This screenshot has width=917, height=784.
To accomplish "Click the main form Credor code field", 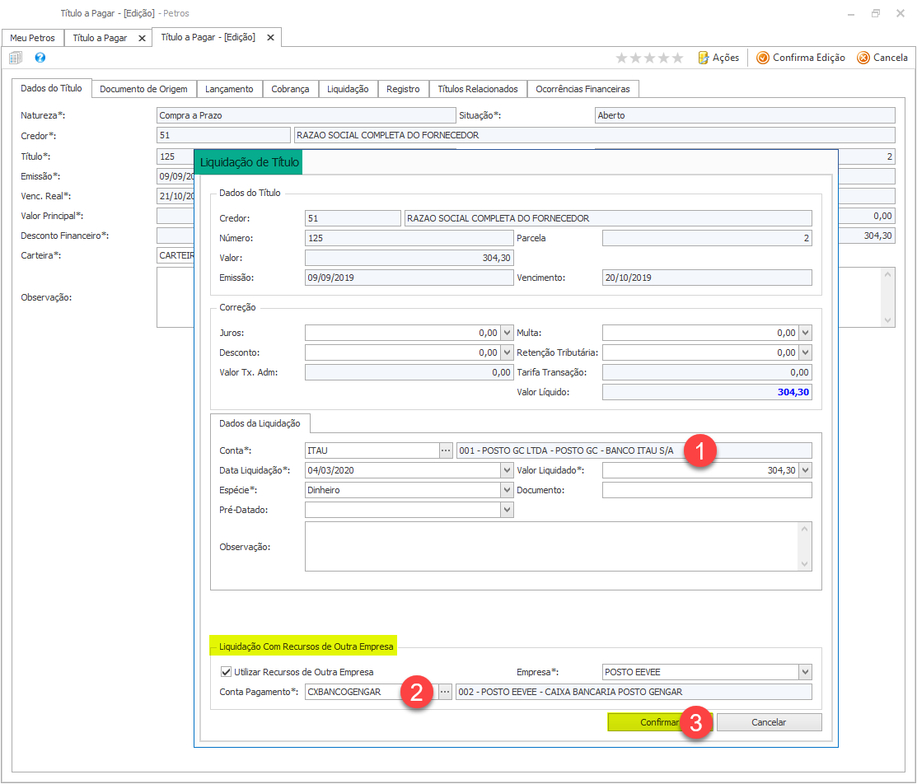I will click(223, 135).
